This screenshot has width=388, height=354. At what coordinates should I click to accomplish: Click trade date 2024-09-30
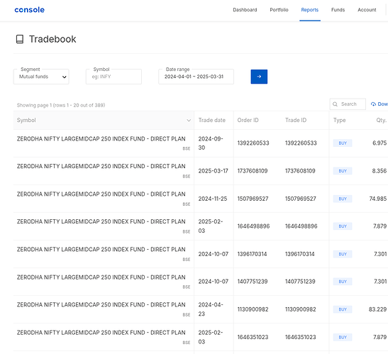tap(211, 143)
